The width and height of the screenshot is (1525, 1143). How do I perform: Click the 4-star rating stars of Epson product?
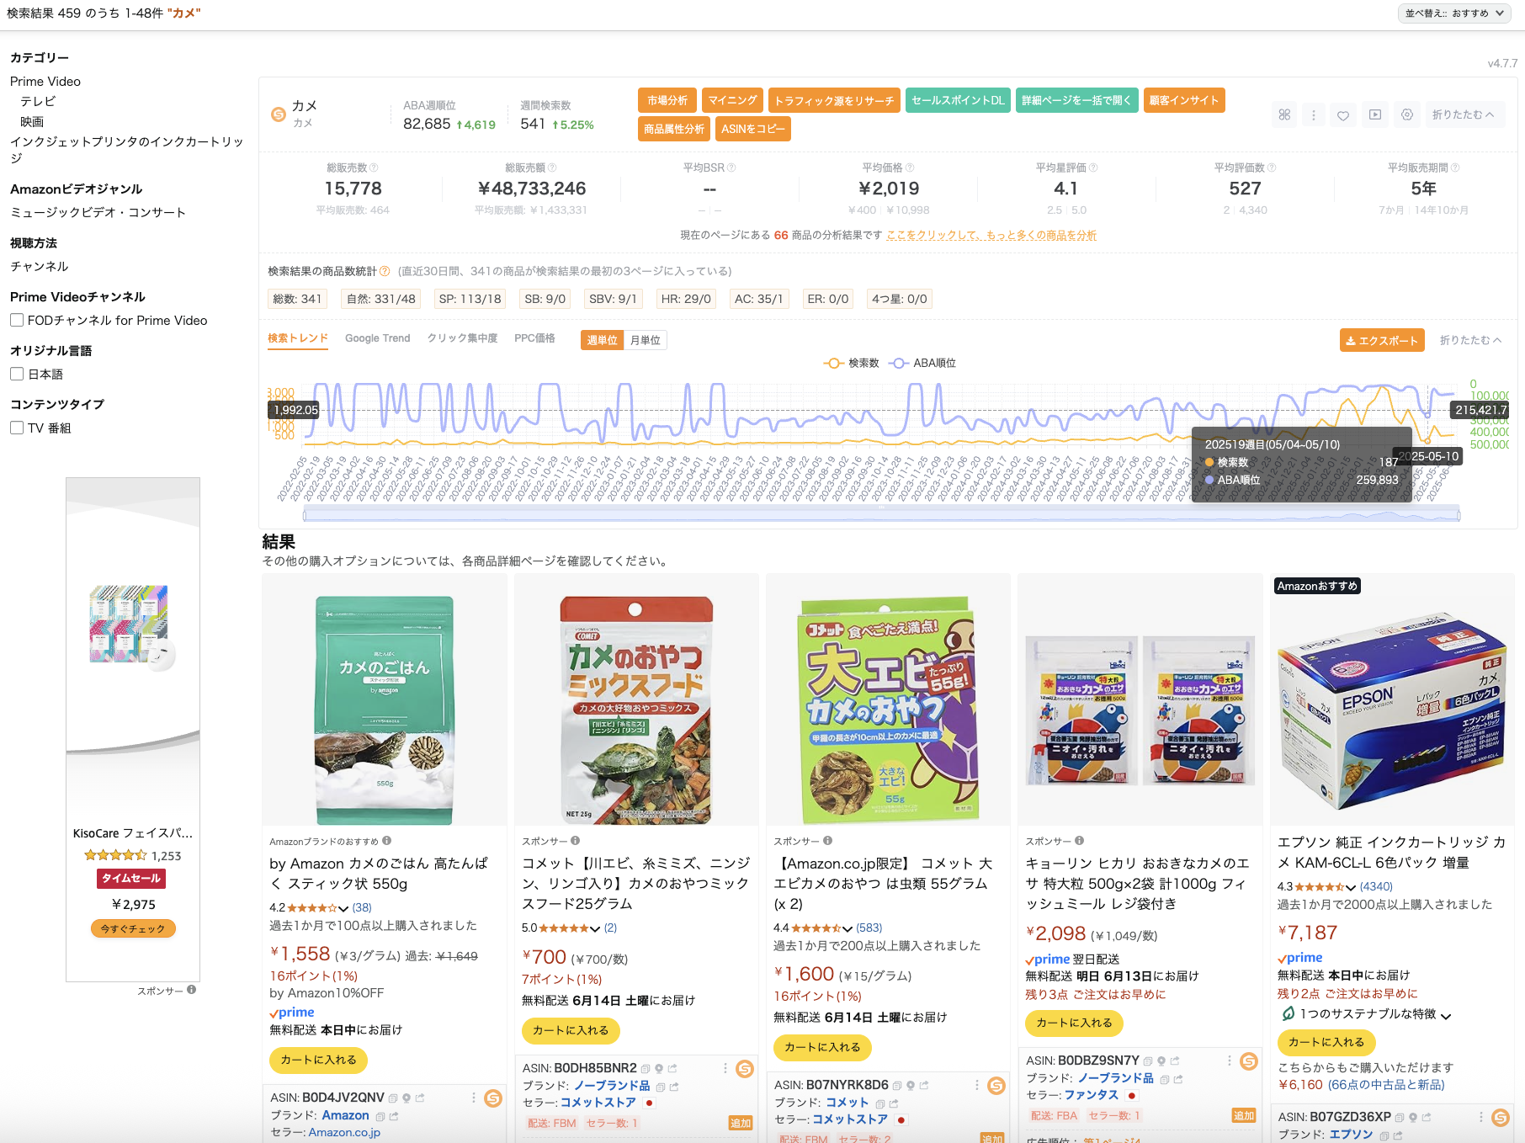1320,887
